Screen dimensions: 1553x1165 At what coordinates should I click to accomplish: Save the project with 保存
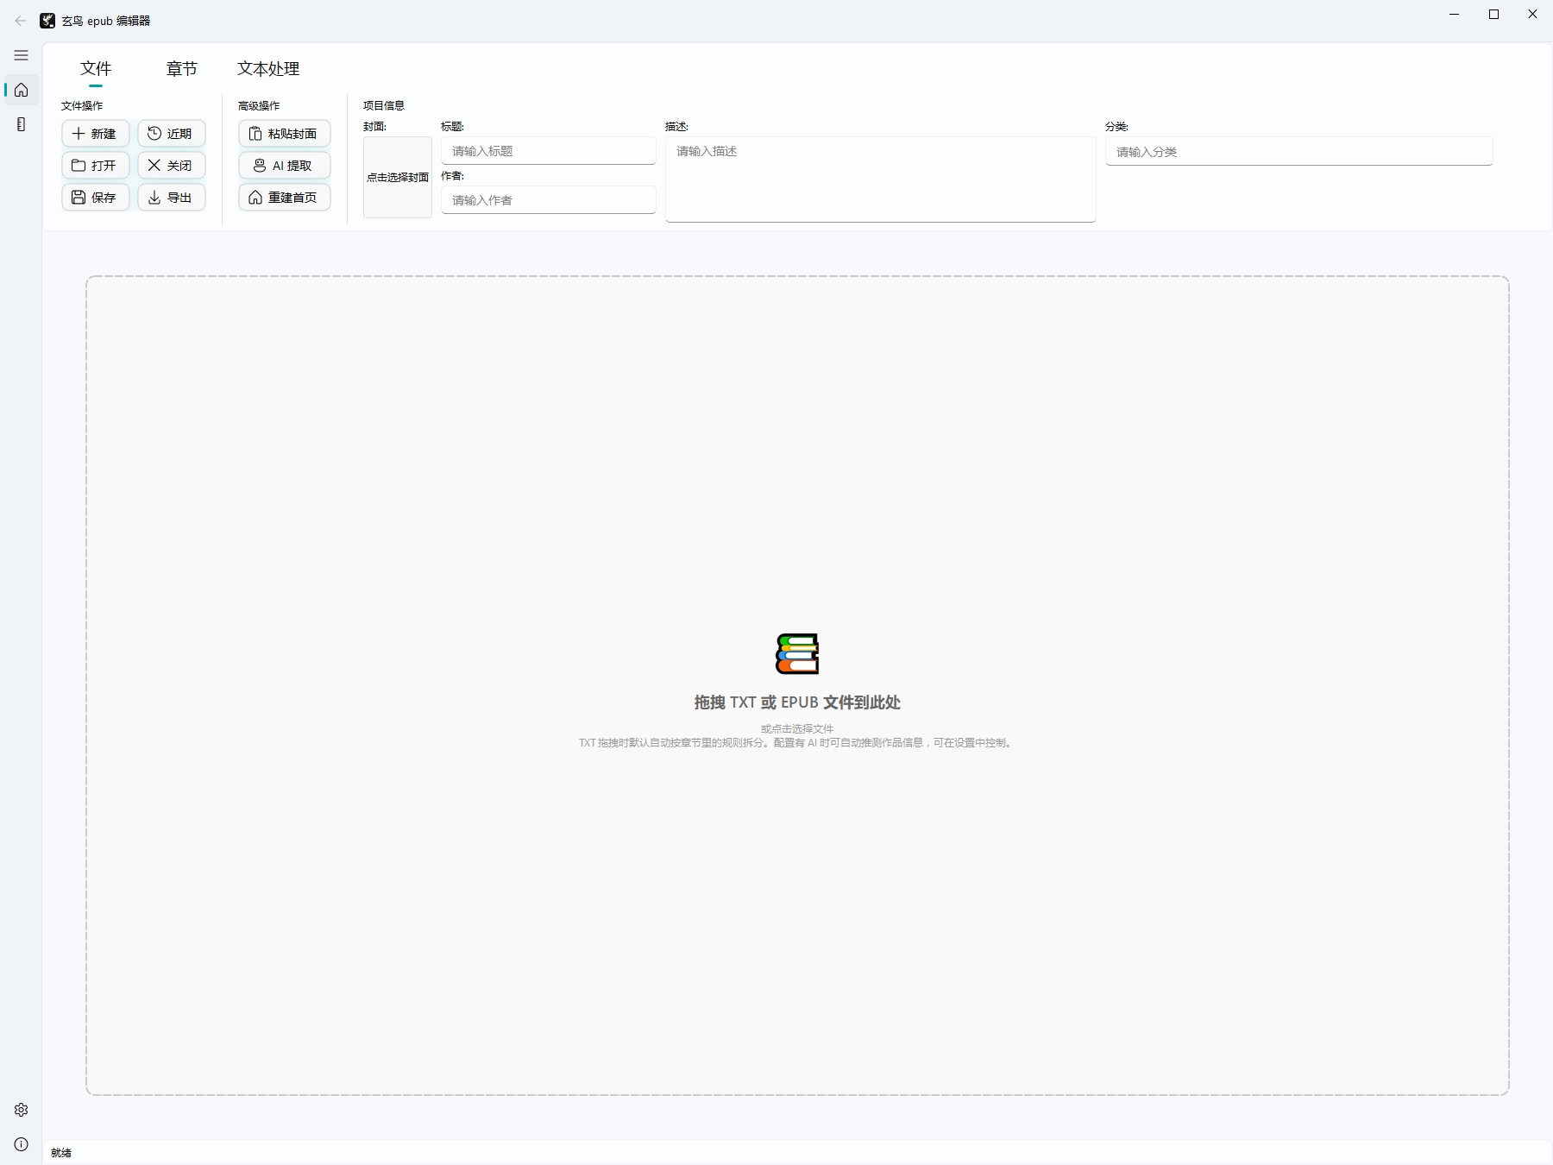click(x=95, y=198)
